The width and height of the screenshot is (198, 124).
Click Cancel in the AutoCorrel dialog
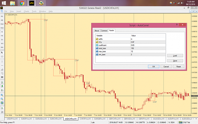[x=166, y=67]
